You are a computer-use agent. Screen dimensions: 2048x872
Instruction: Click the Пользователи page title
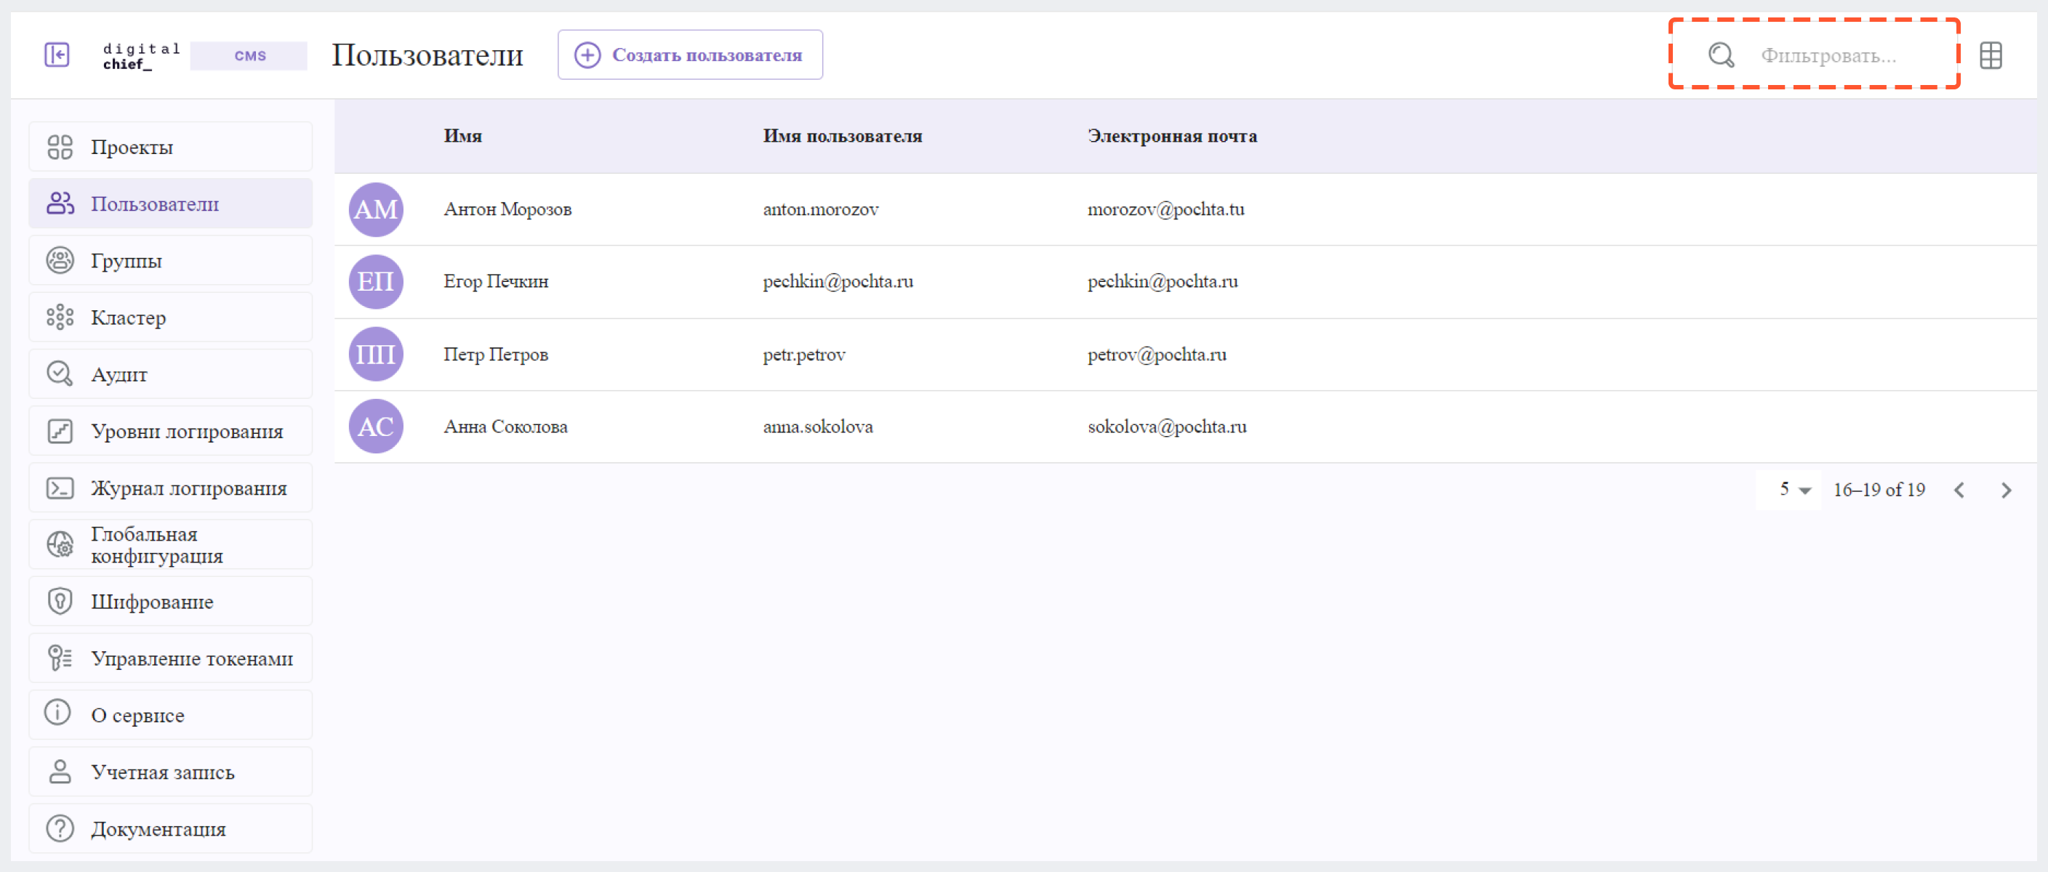click(x=427, y=54)
